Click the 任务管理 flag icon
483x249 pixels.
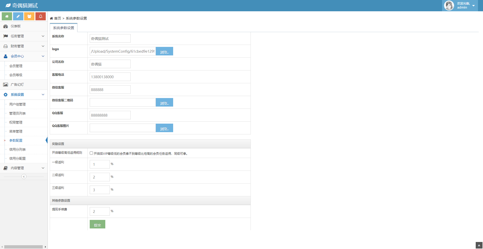(x=6, y=36)
